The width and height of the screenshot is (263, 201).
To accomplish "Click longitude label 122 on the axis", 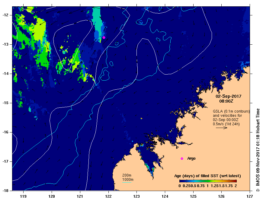I will point(108,196).
